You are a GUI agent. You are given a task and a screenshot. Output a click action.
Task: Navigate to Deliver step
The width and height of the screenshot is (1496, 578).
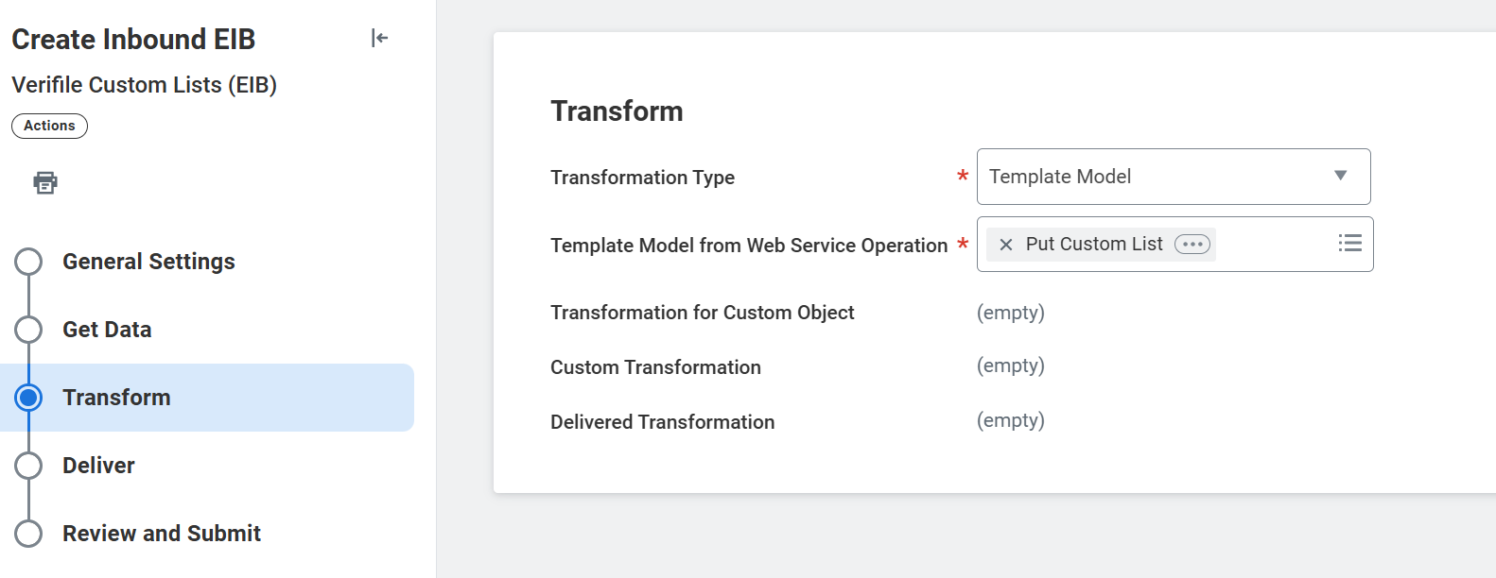click(98, 466)
